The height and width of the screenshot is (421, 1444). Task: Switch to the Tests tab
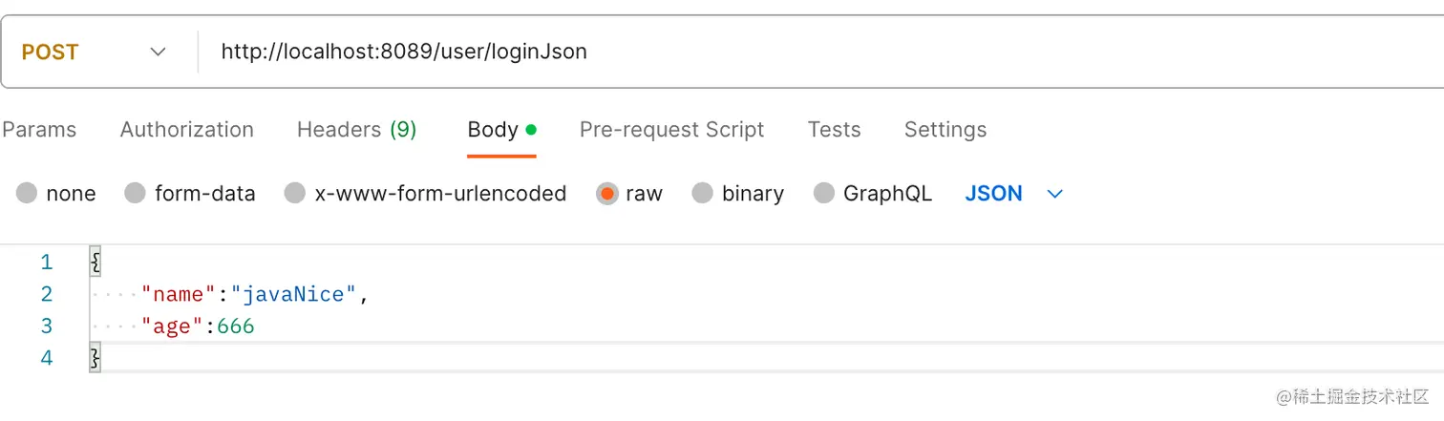tap(834, 130)
